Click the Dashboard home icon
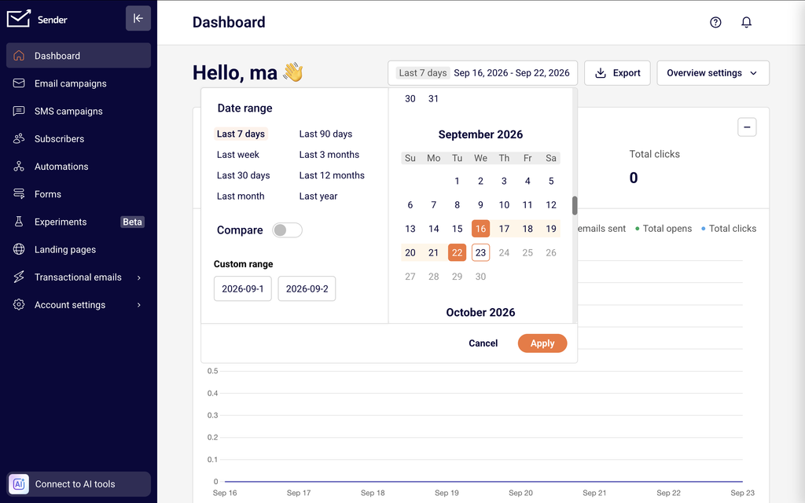Image resolution: width=805 pixels, height=503 pixels. (x=19, y=56)
